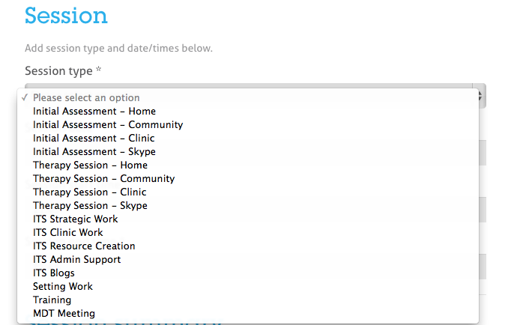Select Therapy Session – Home
The height and width of the screenshot is (325, 514).
click(x=90, y=165)
